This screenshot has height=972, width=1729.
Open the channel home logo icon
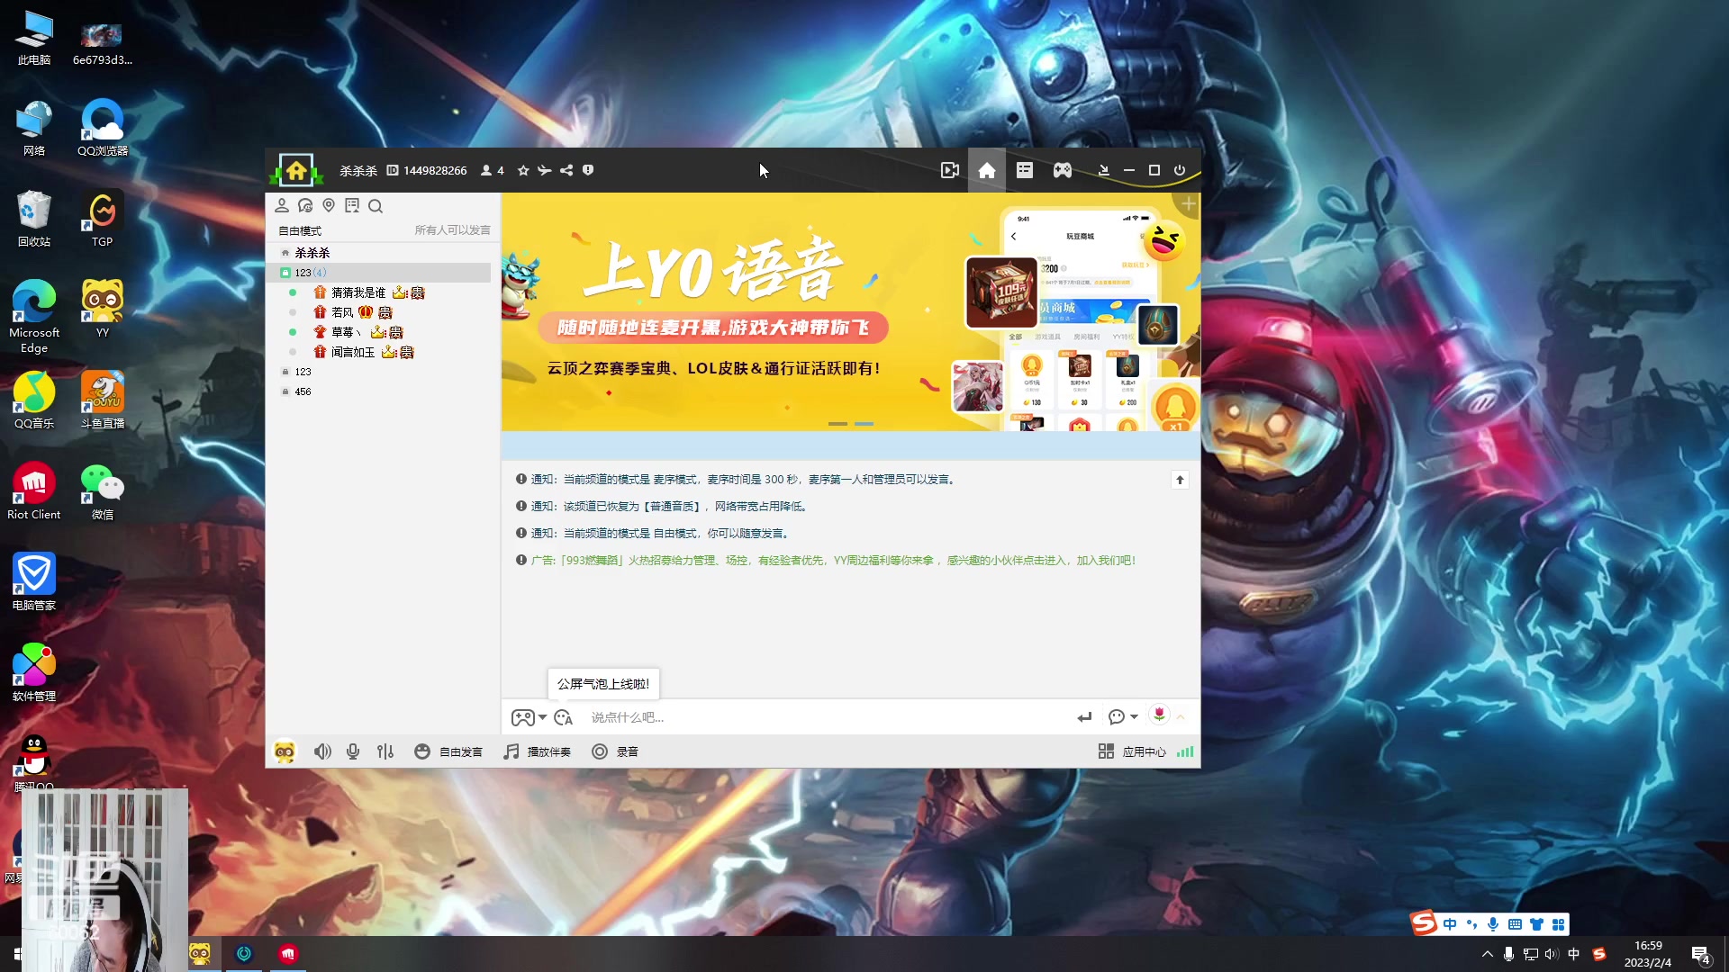(295, 170)
